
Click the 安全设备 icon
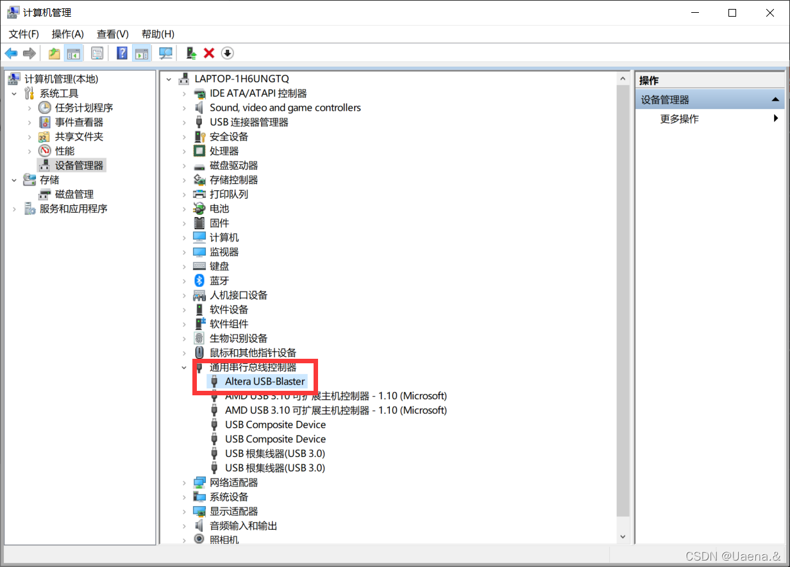[x=199, y=136]
